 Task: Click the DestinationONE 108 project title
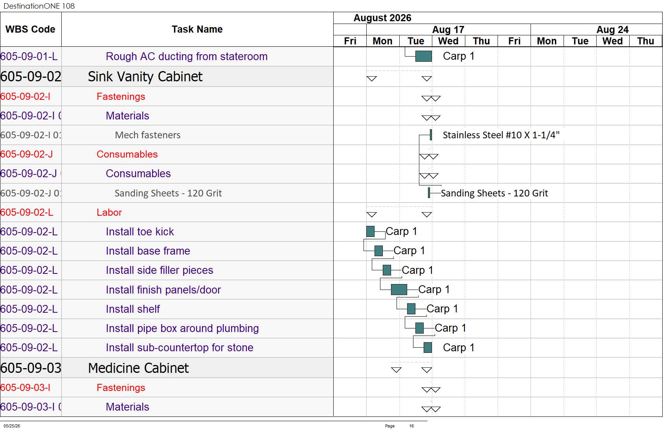(x=39, y=6)
